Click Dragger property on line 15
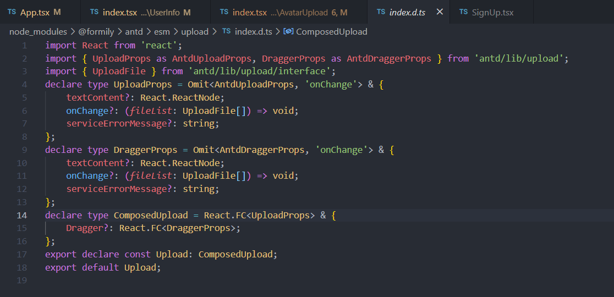 [85, 228]
